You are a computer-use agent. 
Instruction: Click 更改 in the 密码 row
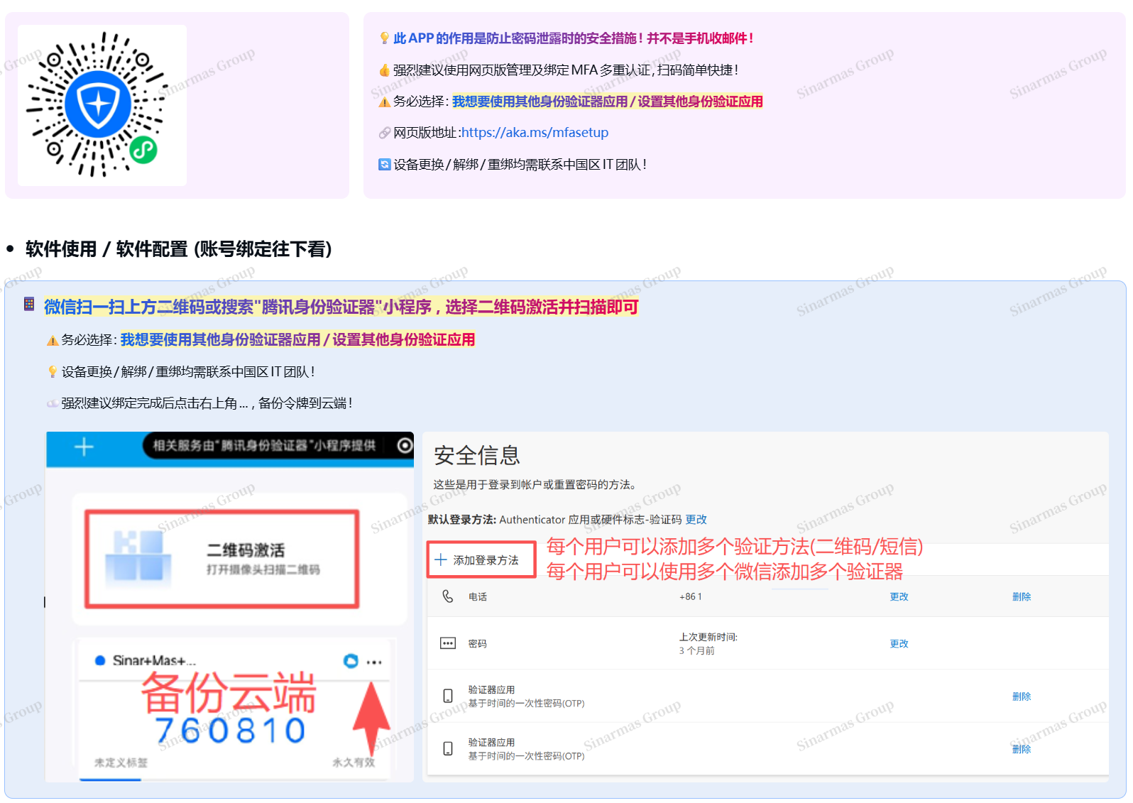(899, 644)
